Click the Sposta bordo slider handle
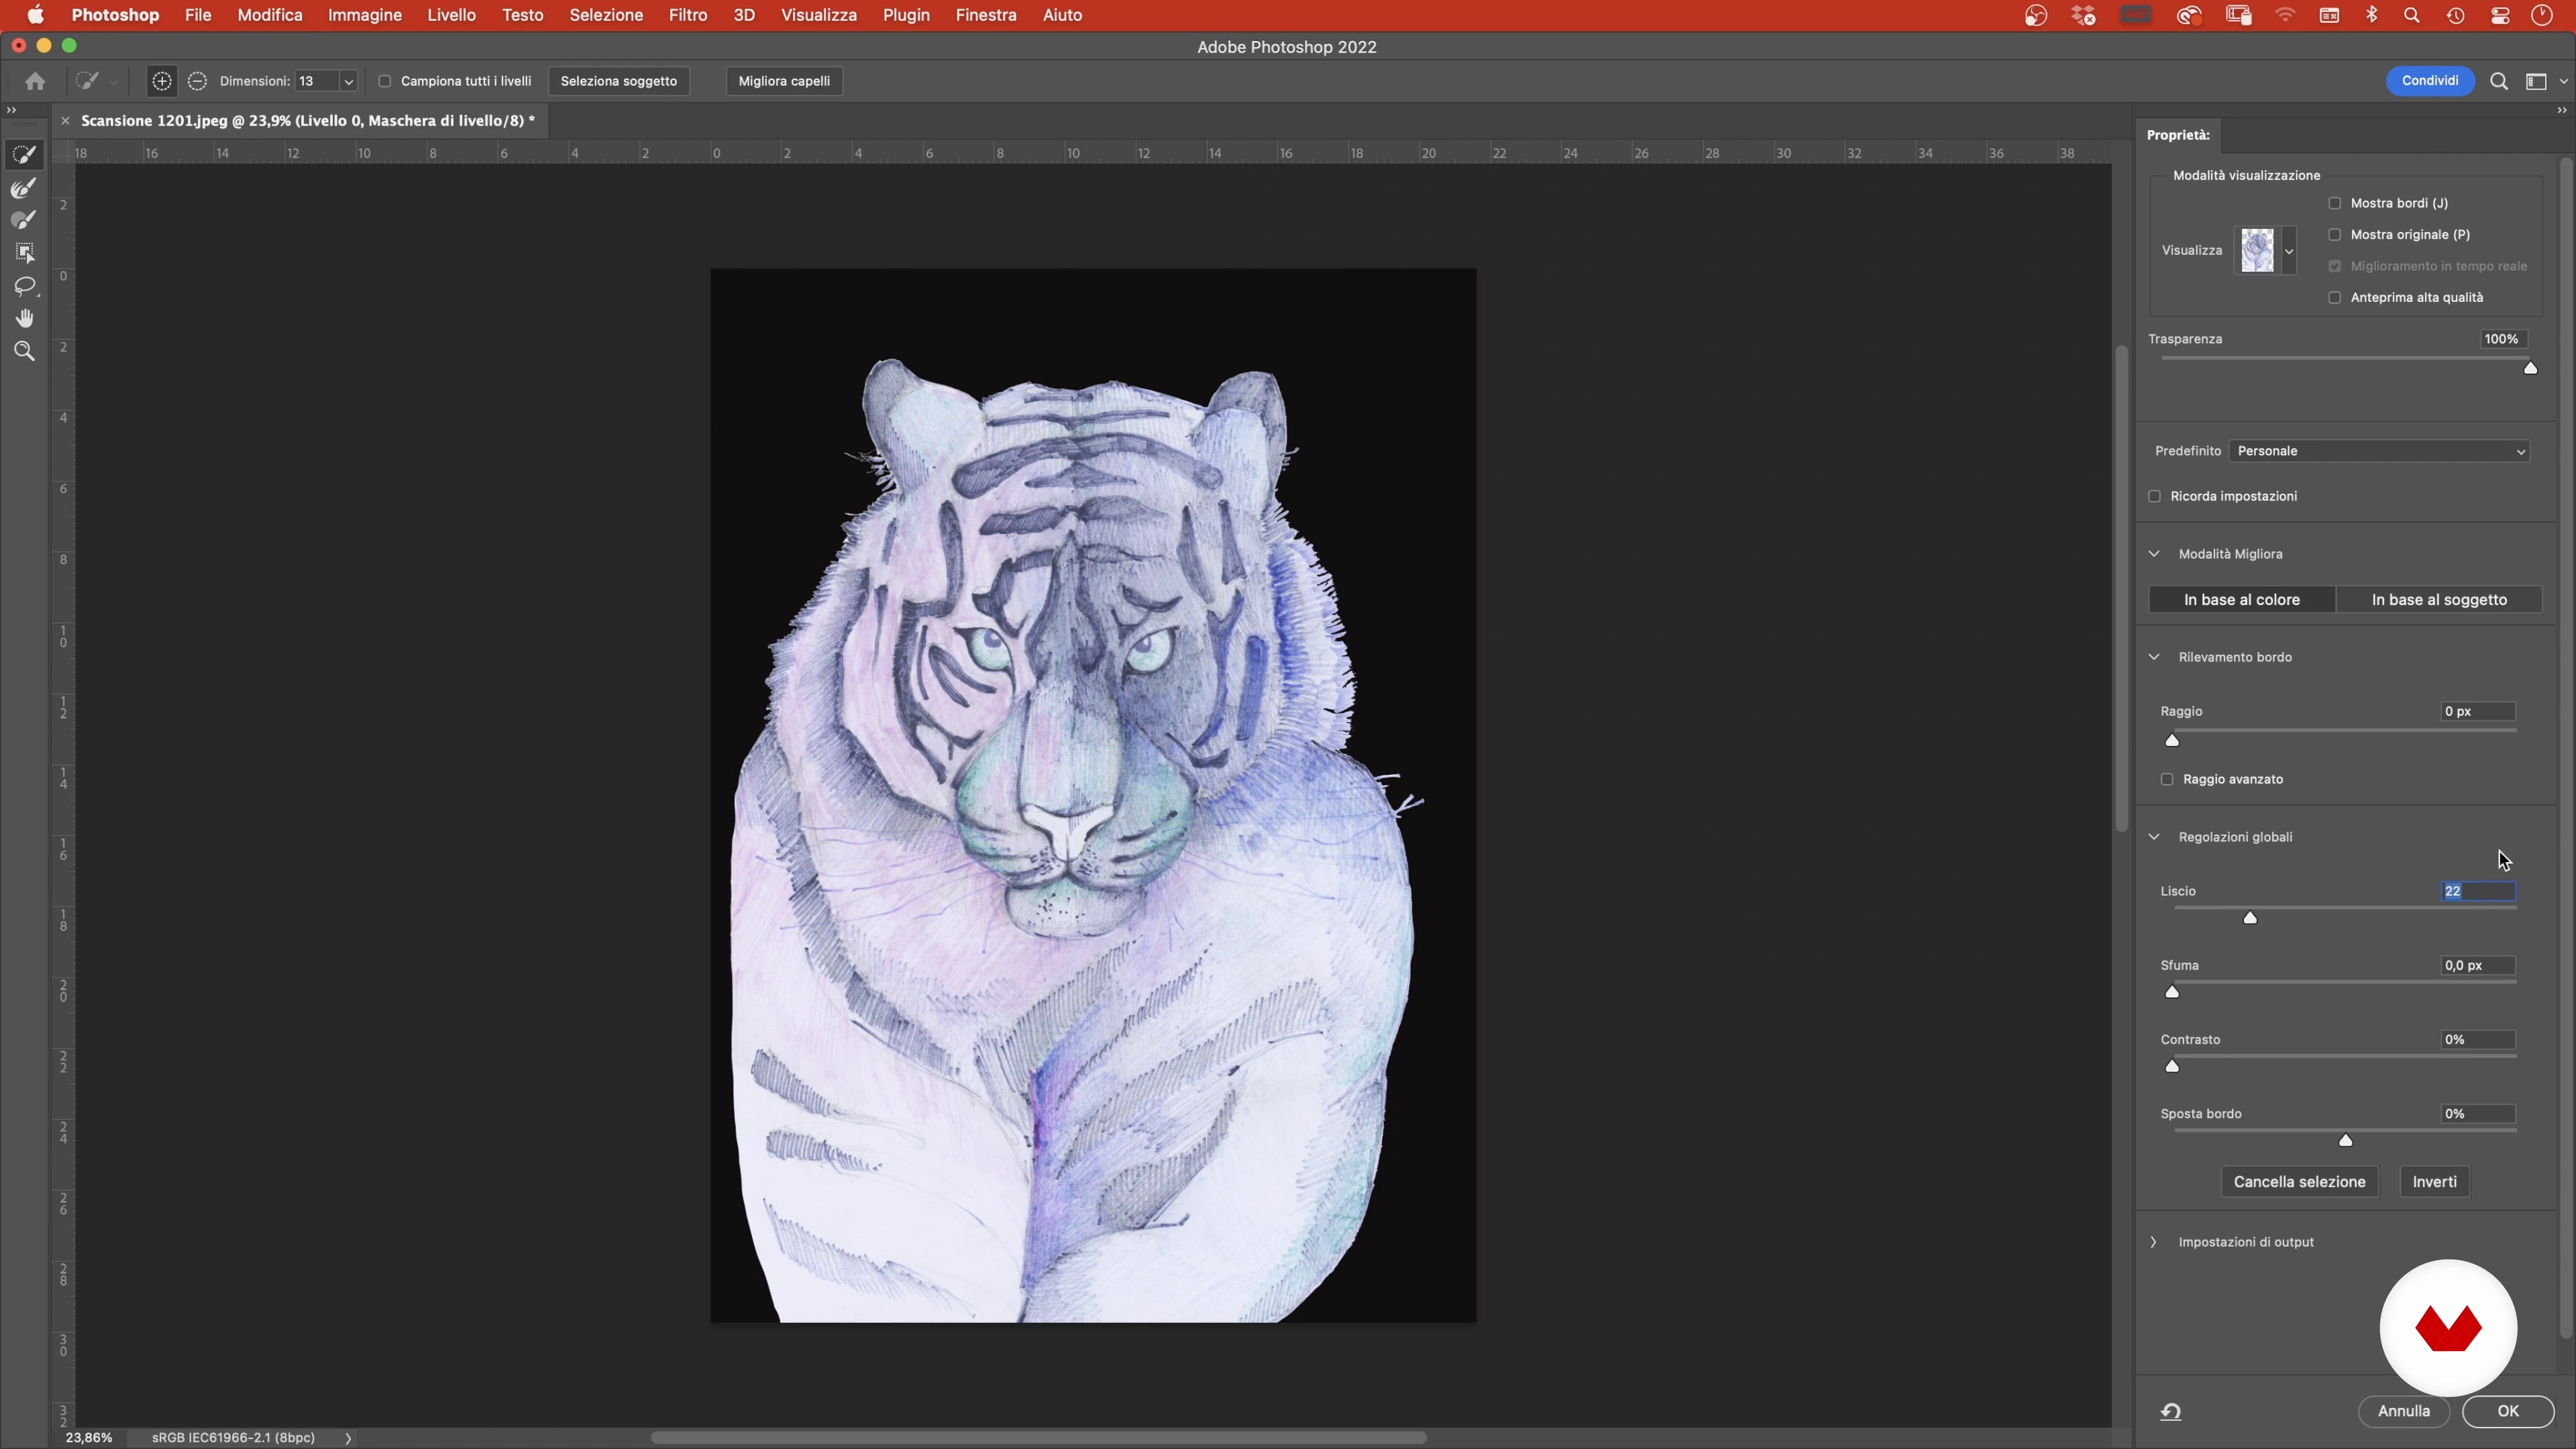This screenshot has width=2576, height=1449. (x=2346, y=1140)
